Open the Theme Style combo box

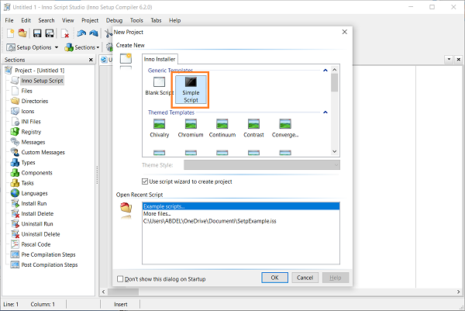tap(262, 165)
